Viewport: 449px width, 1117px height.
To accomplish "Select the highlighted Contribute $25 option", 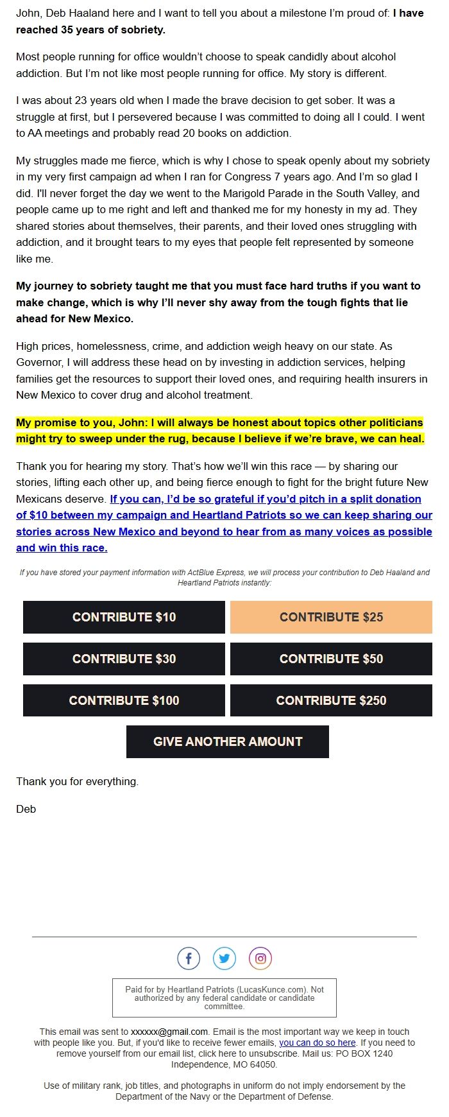I will point(331,617).
